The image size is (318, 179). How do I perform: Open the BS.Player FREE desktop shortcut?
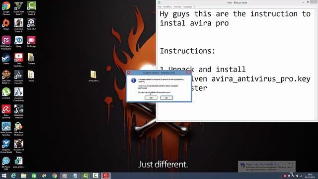(x=6, y=164)
